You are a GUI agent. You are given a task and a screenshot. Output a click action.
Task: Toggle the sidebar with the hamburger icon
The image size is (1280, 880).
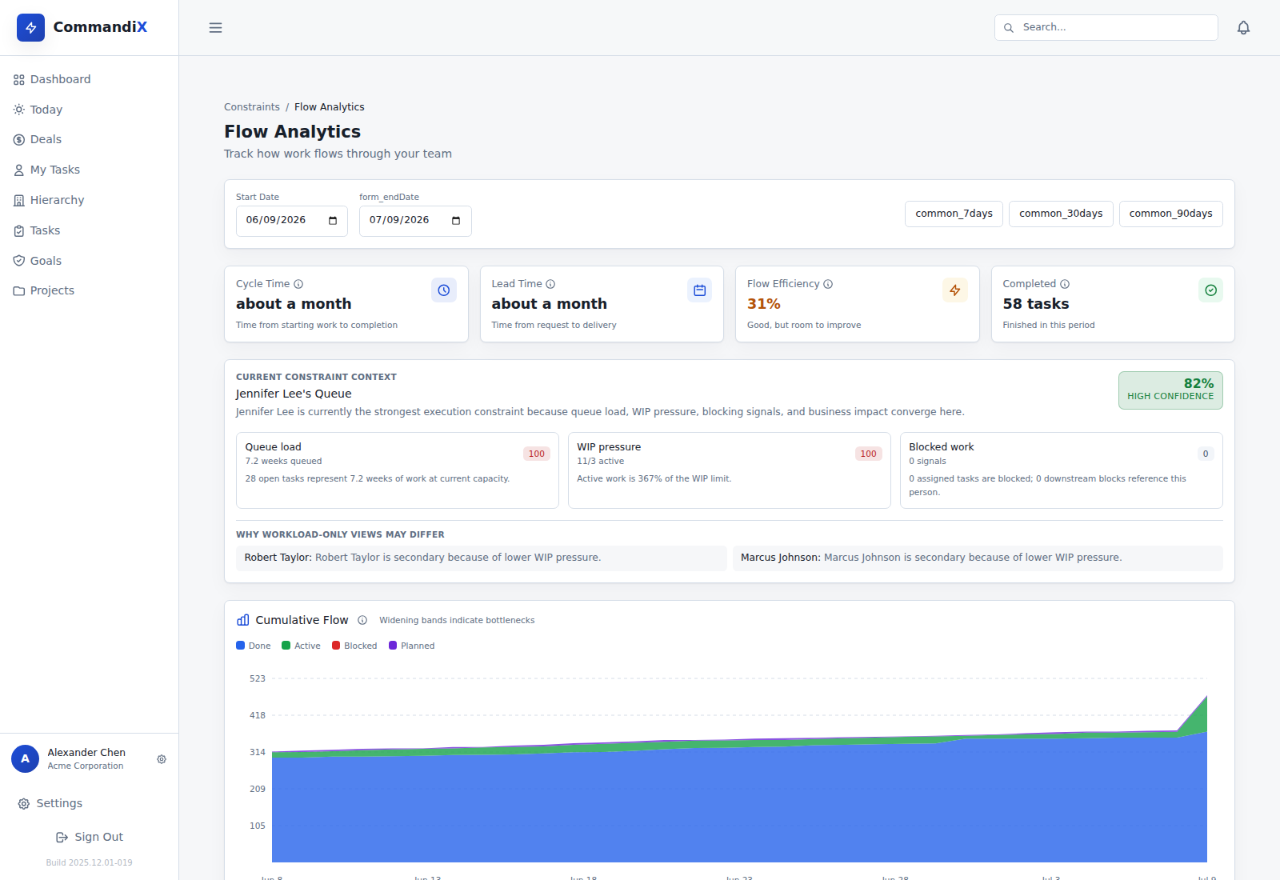coord(215,27)
